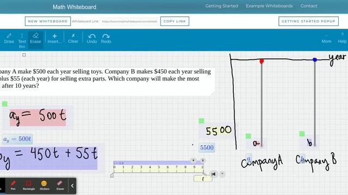Undo the last action

(92, 38)
